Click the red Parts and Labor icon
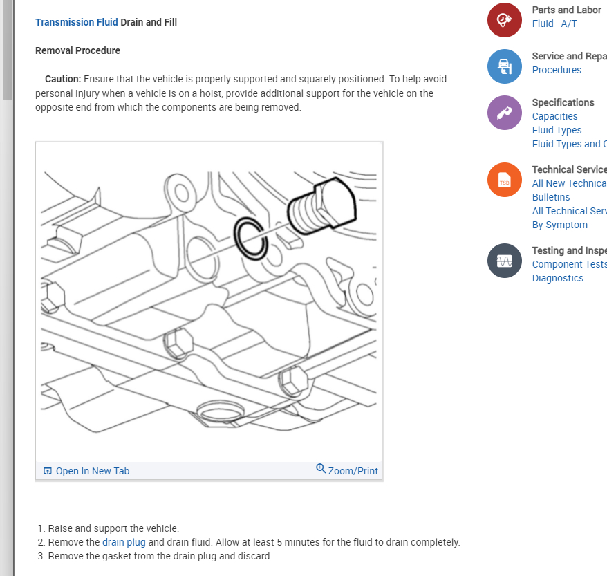The image size is (607, 576). (505, 20)
